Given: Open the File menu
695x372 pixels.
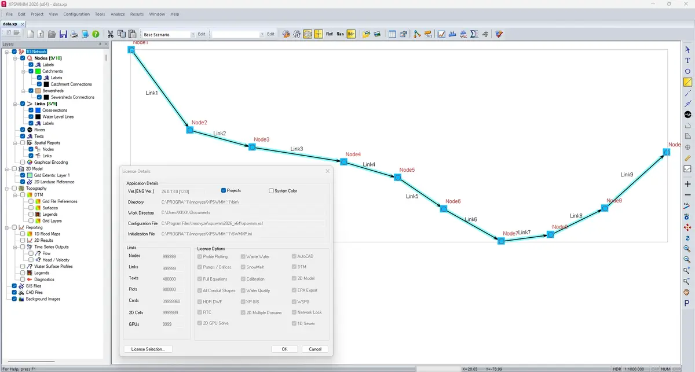Looking at the screenshot, I should [9, 14].
